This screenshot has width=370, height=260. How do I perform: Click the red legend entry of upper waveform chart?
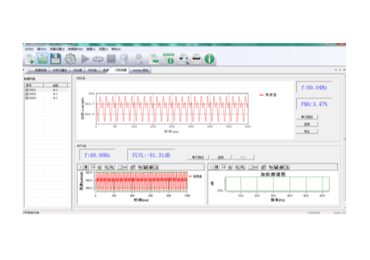pos(268,94)
